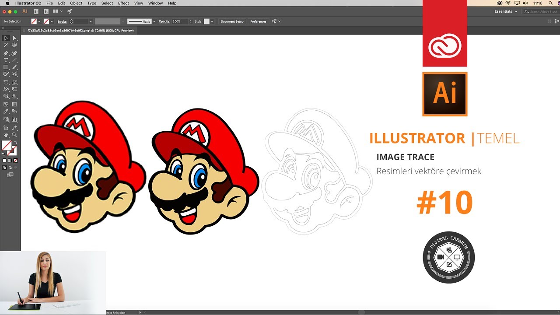Expand the Opacity slider arrow

(x=190, y=21)
